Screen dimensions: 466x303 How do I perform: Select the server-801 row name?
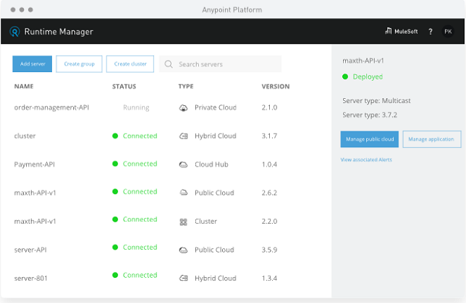[31, 278]
